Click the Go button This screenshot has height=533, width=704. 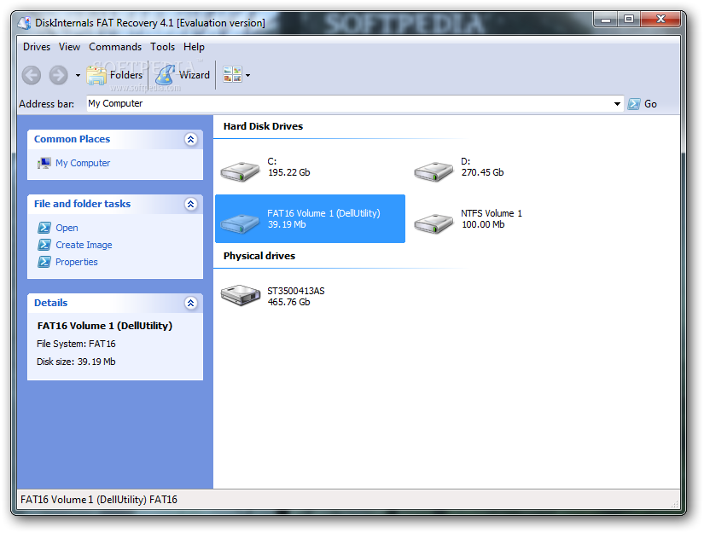click(642, 104)
